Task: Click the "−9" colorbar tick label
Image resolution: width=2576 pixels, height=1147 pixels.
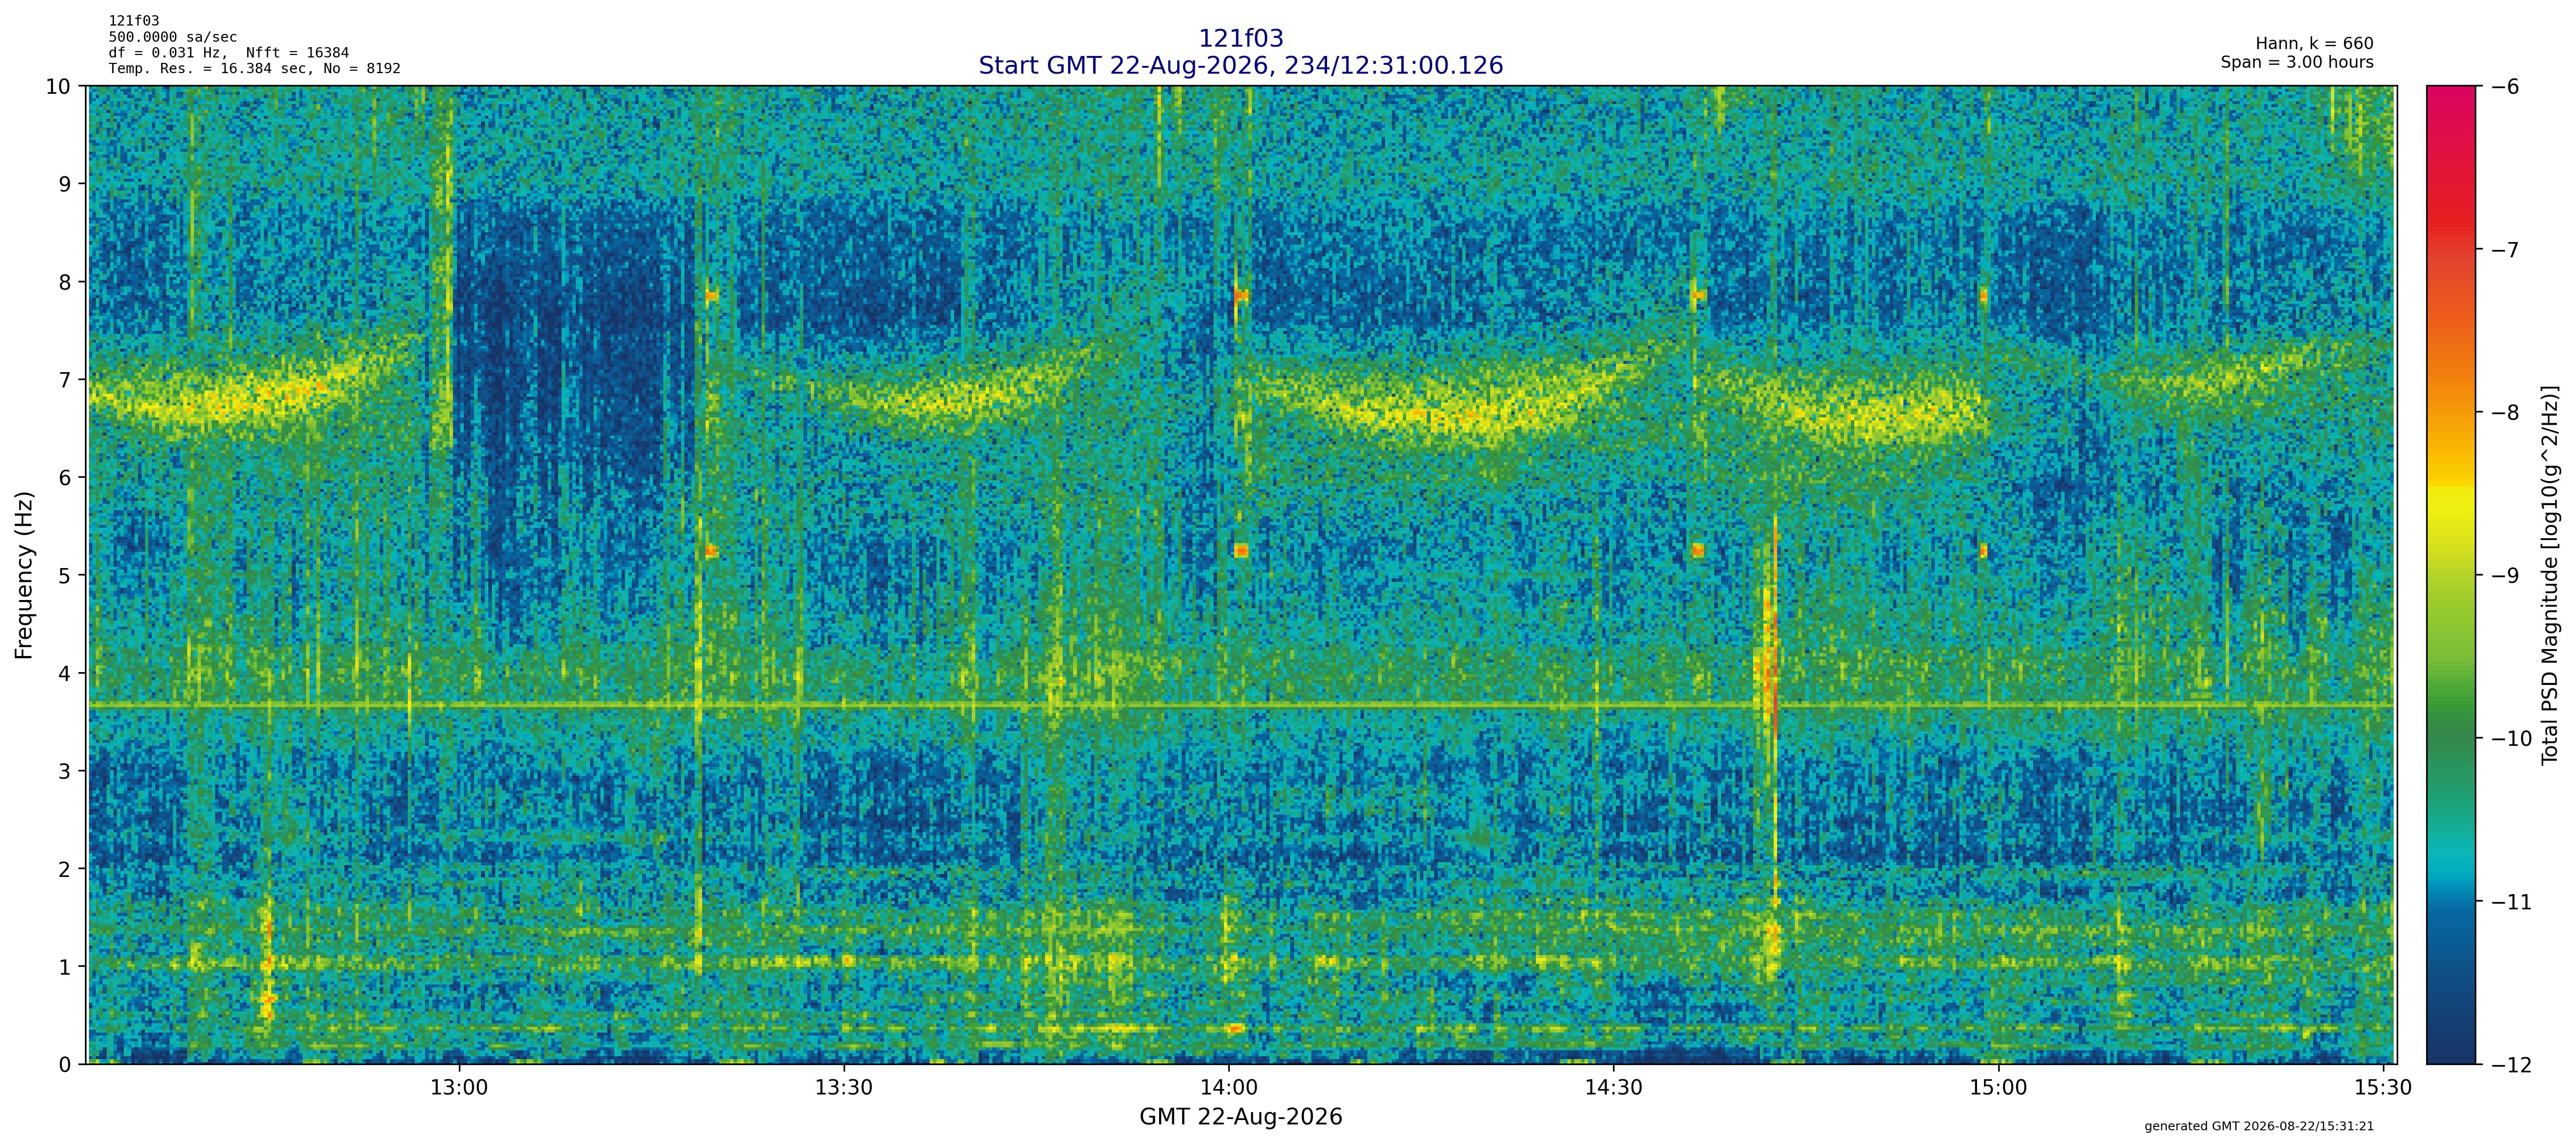Action: pyautogui.click(x=2505, y=575)
